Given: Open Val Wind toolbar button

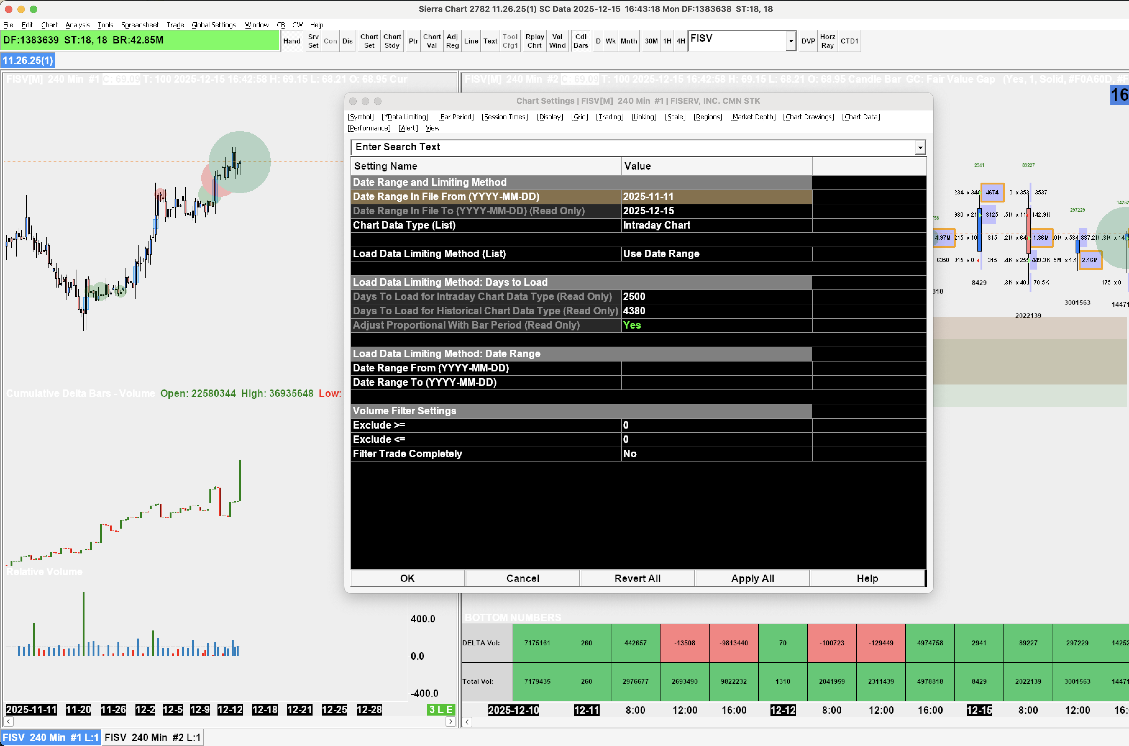Looking at the screenshot, I should point(557,41).
